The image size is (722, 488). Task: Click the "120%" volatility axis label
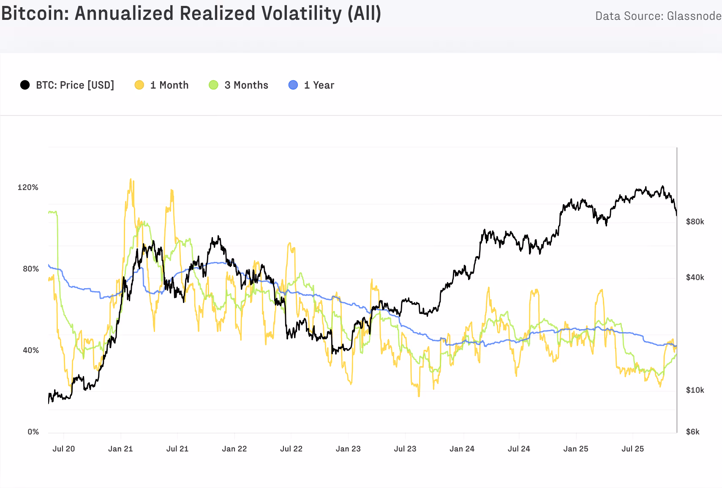[28, 187]
